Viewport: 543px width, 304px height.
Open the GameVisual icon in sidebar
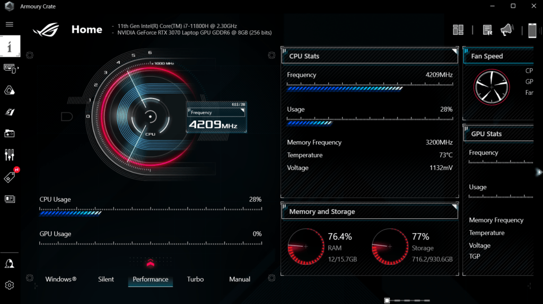[x=10, y=112]
